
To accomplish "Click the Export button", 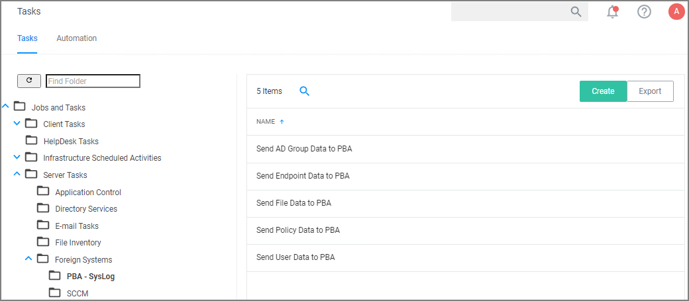I will click(650, 91).
